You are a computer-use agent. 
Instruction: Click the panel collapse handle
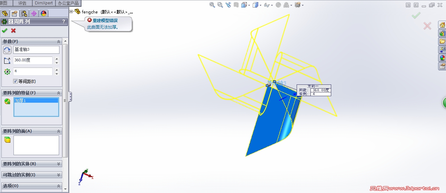pyautogui.click(x=71, y=96)
